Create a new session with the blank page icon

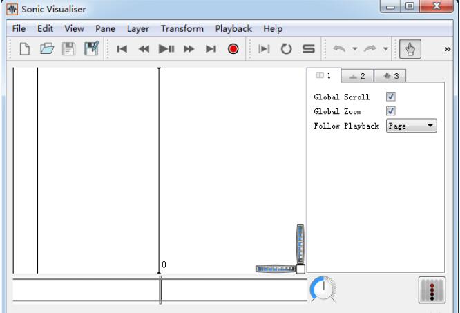point(25,48)
